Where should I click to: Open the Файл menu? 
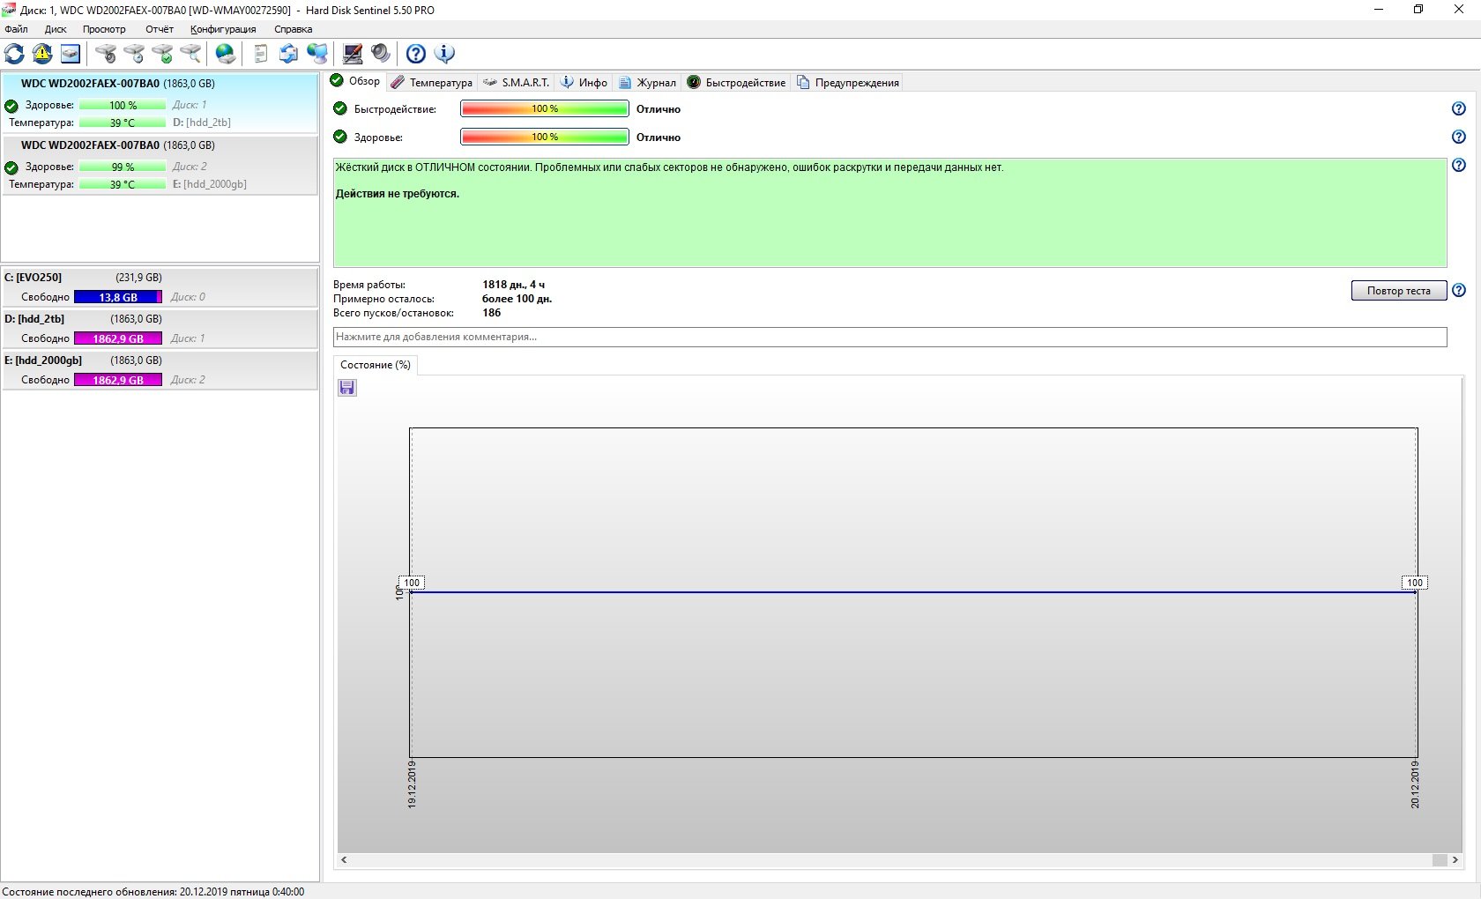pos(16,29)
